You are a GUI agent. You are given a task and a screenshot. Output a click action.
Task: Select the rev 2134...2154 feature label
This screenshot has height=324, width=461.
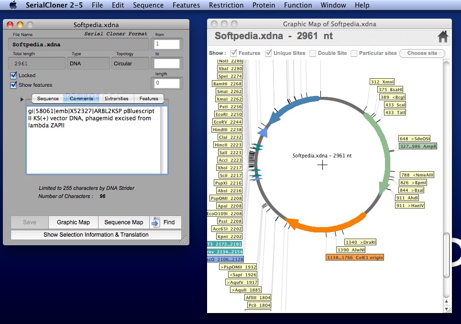point(225,251)
